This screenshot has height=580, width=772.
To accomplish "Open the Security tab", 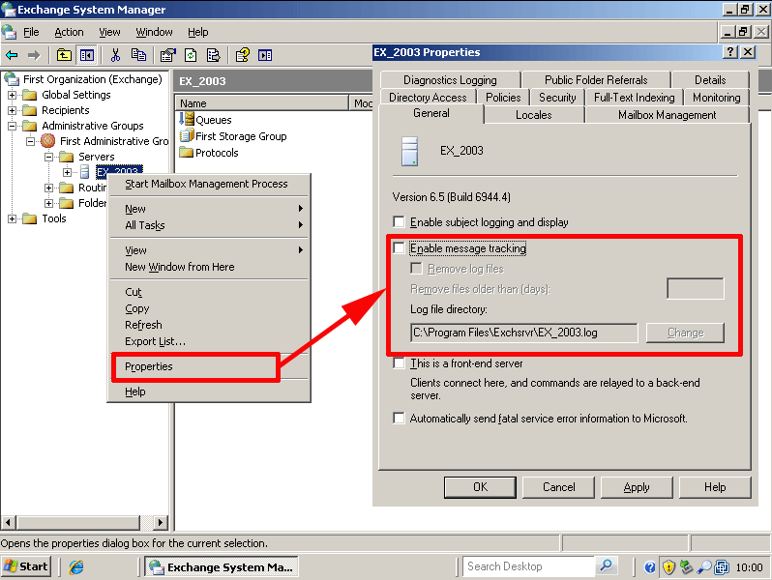I will pos(557,98).
